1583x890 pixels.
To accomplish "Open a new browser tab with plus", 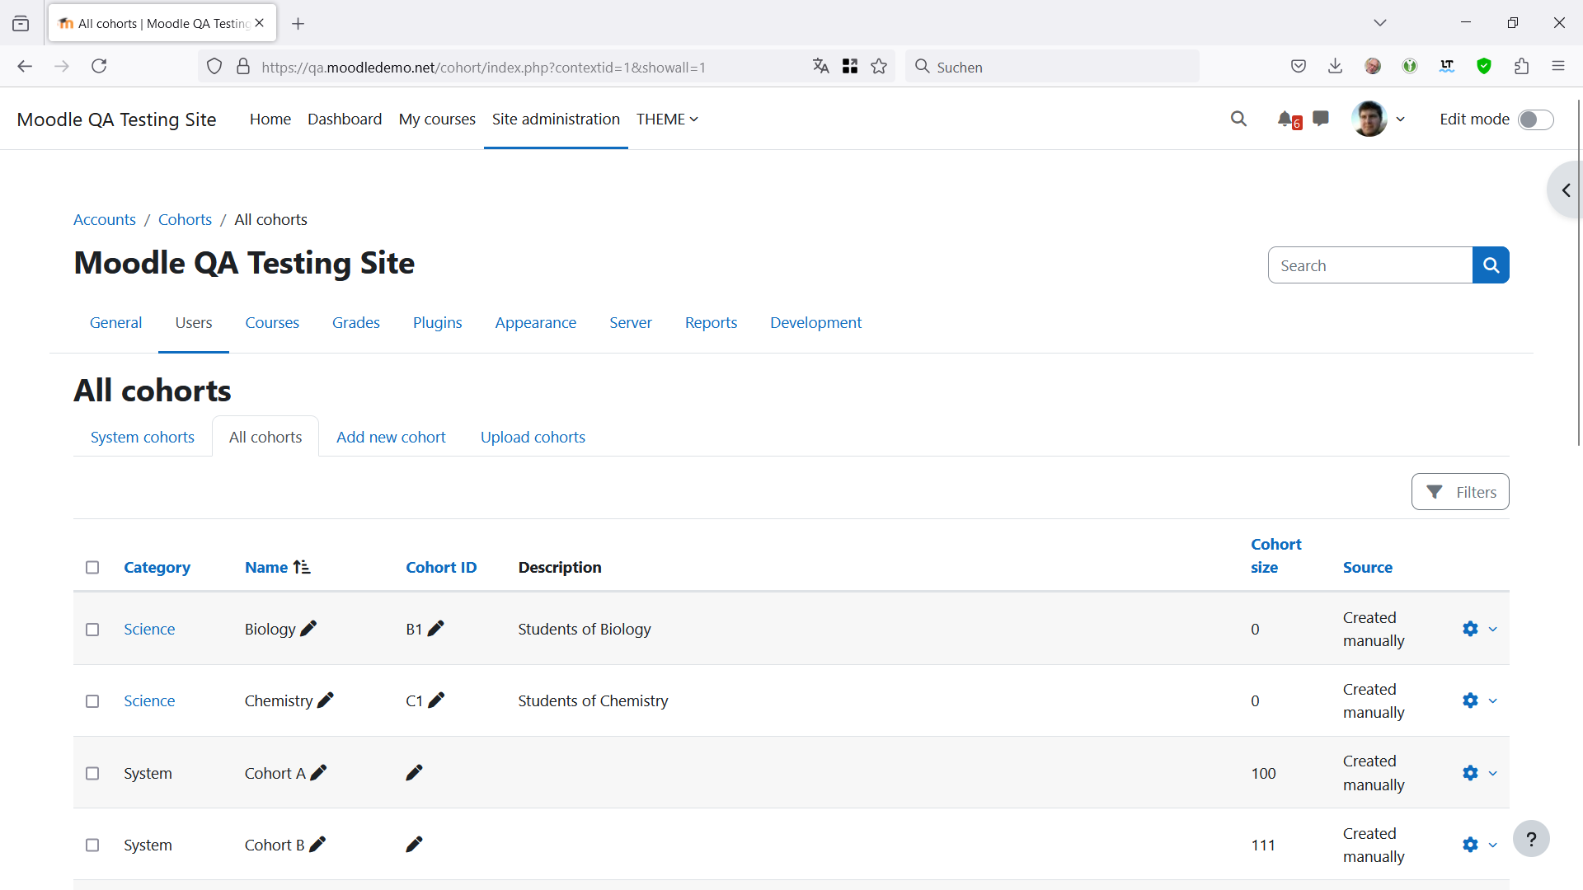I will (x=298, y=24).
